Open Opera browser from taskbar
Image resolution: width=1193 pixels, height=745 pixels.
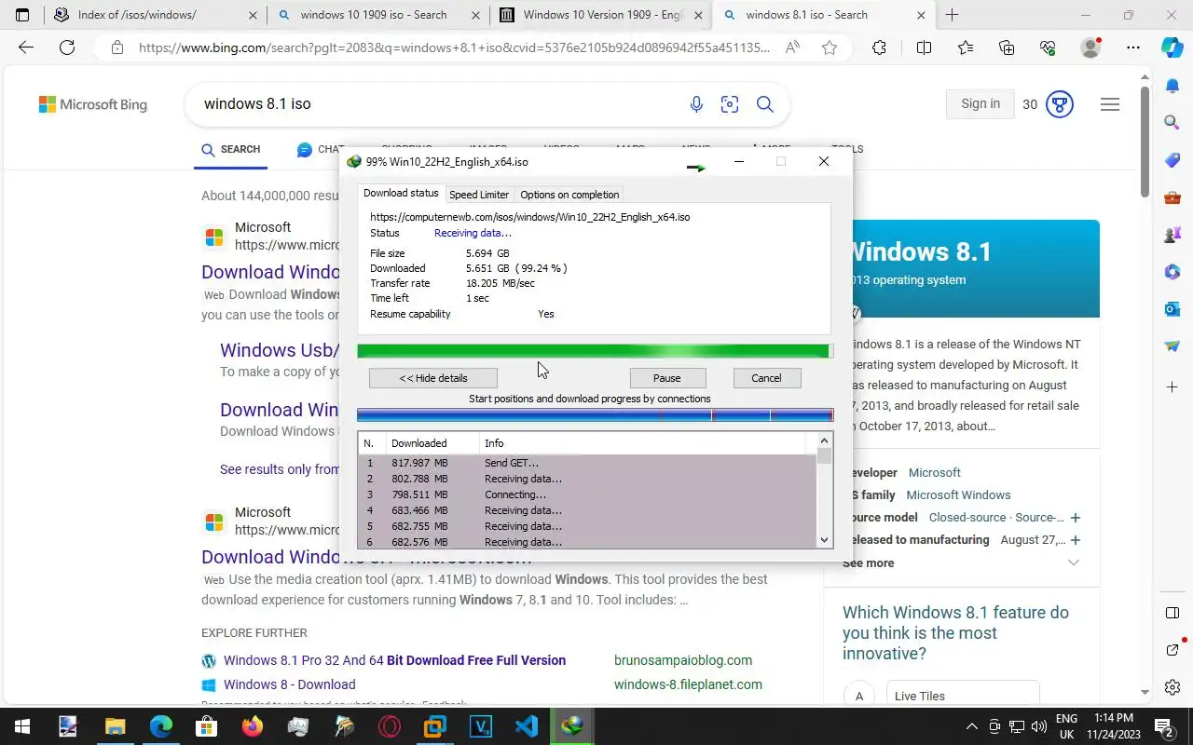pos(390,726)
